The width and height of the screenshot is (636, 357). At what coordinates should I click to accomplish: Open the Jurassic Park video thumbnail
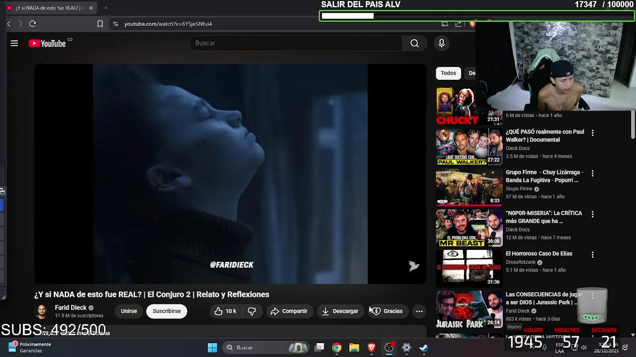pyautogui.click(x=469, y=309)
